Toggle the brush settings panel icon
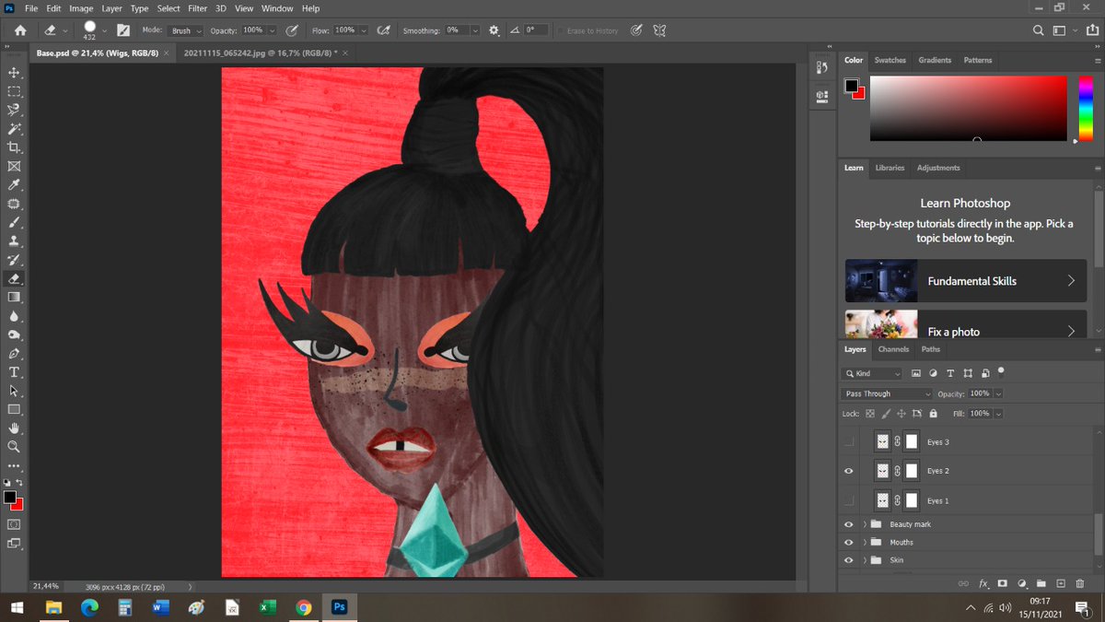This screenshot has height=622, width=1105. coord(123,30)
